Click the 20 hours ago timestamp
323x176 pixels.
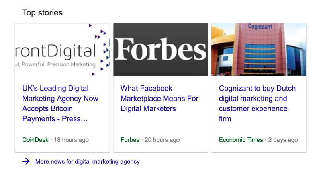(x=162, y=140)
